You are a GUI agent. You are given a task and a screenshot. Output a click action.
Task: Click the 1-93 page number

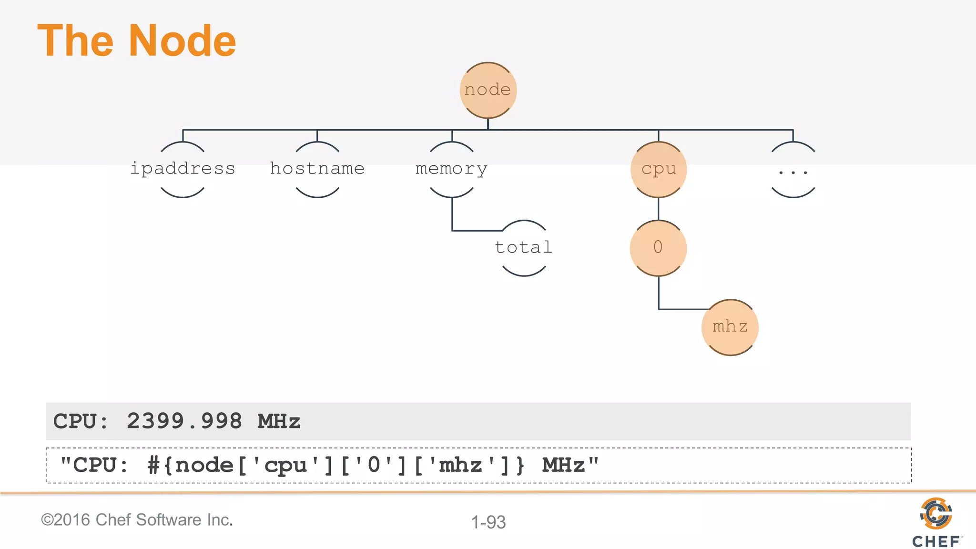coord(488,522)
